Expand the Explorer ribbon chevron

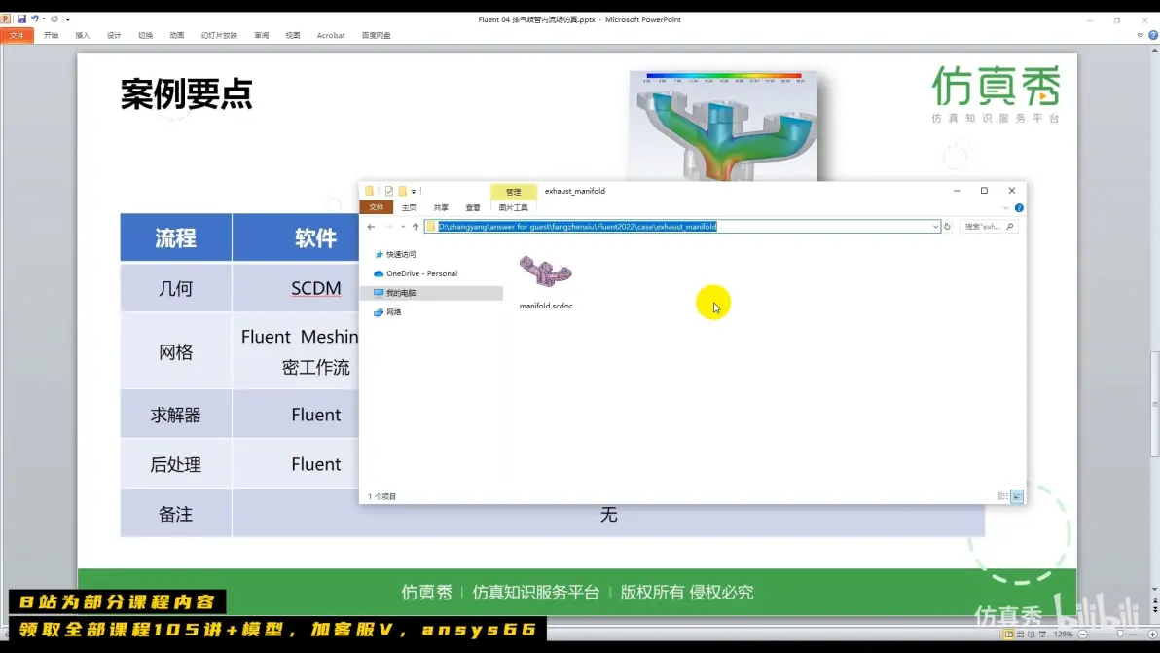1005,208
